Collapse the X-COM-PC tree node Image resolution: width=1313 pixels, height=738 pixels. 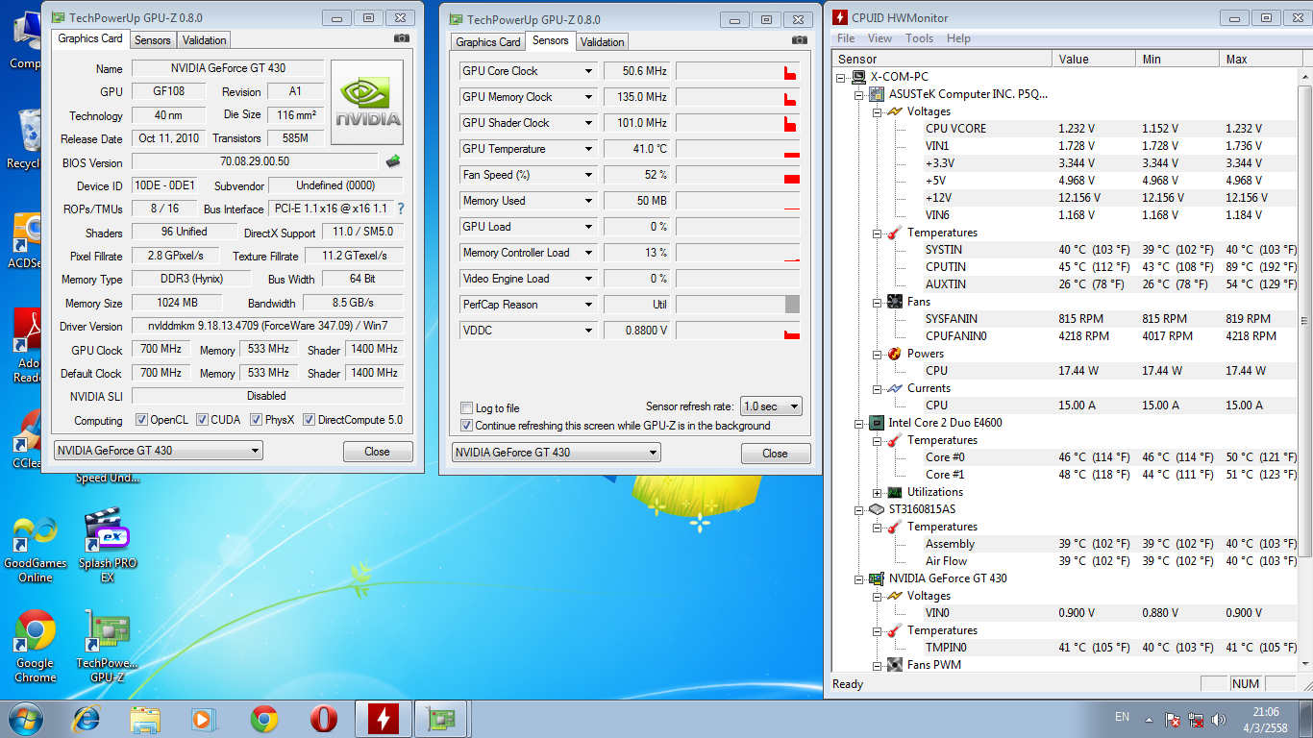tap(842, 77)
